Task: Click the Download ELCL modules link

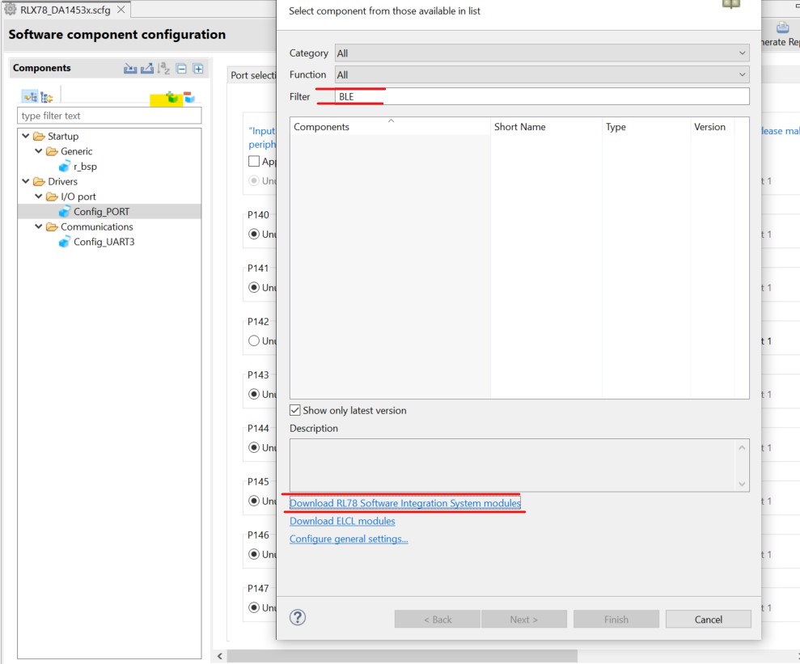Action: click(342, 521)
